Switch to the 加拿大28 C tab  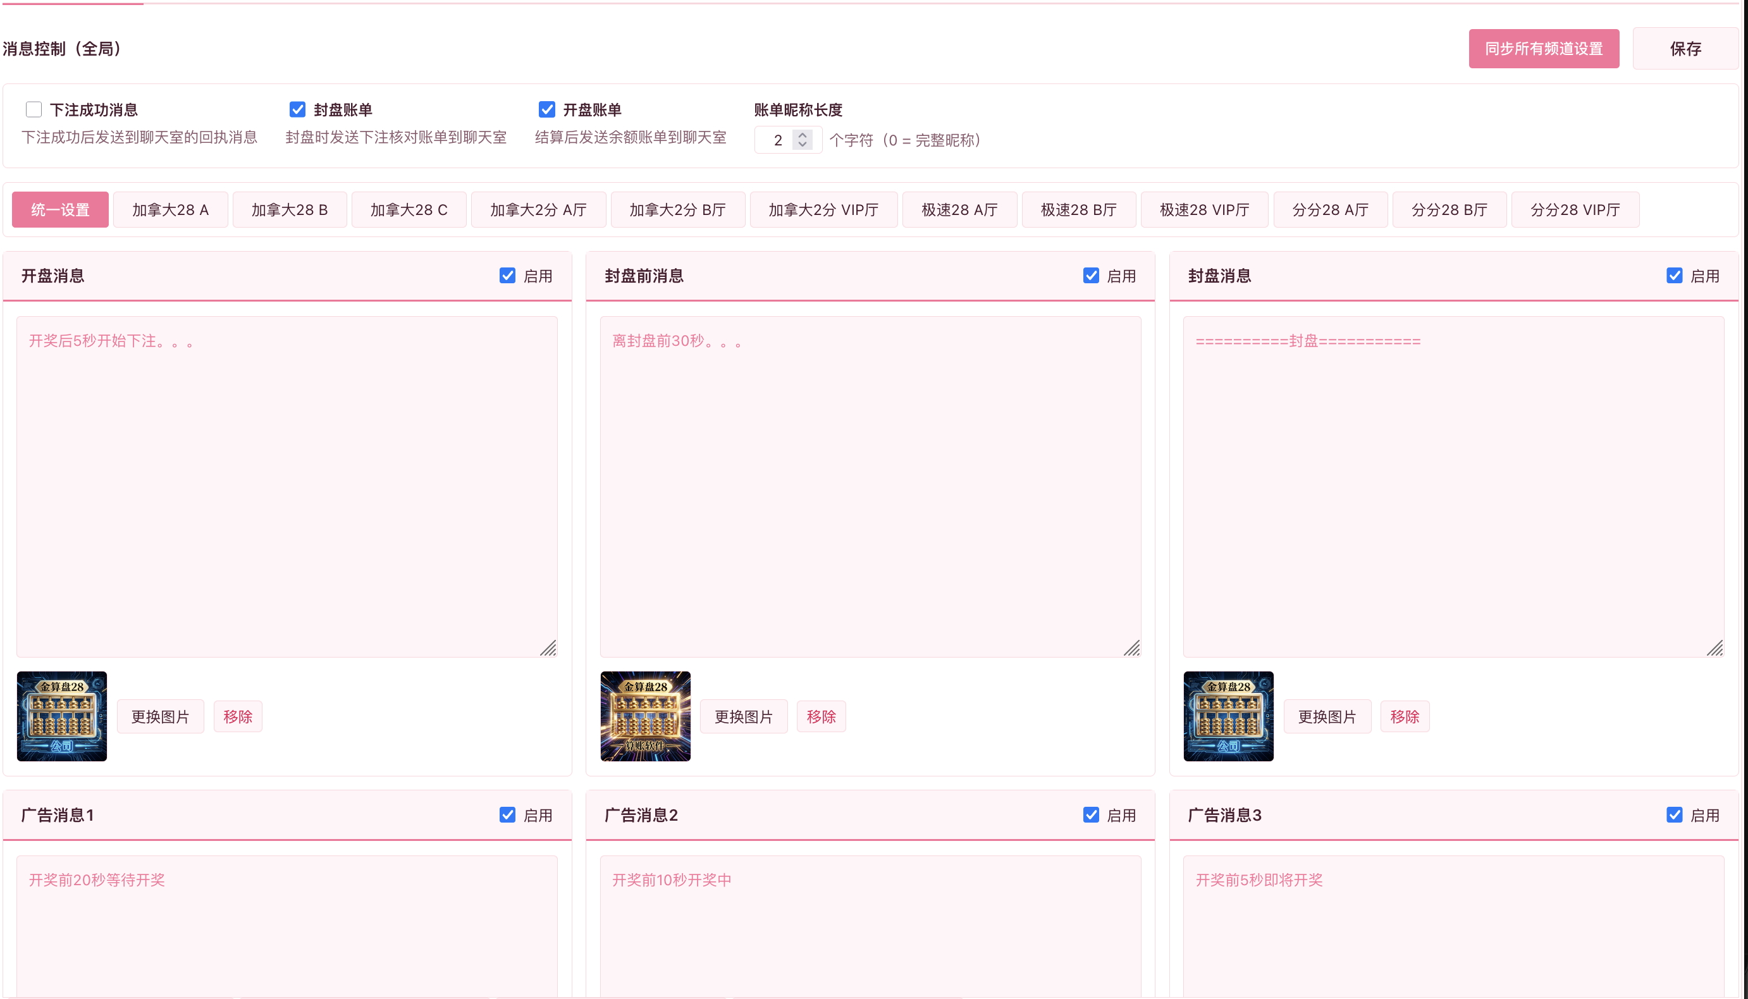409,210
